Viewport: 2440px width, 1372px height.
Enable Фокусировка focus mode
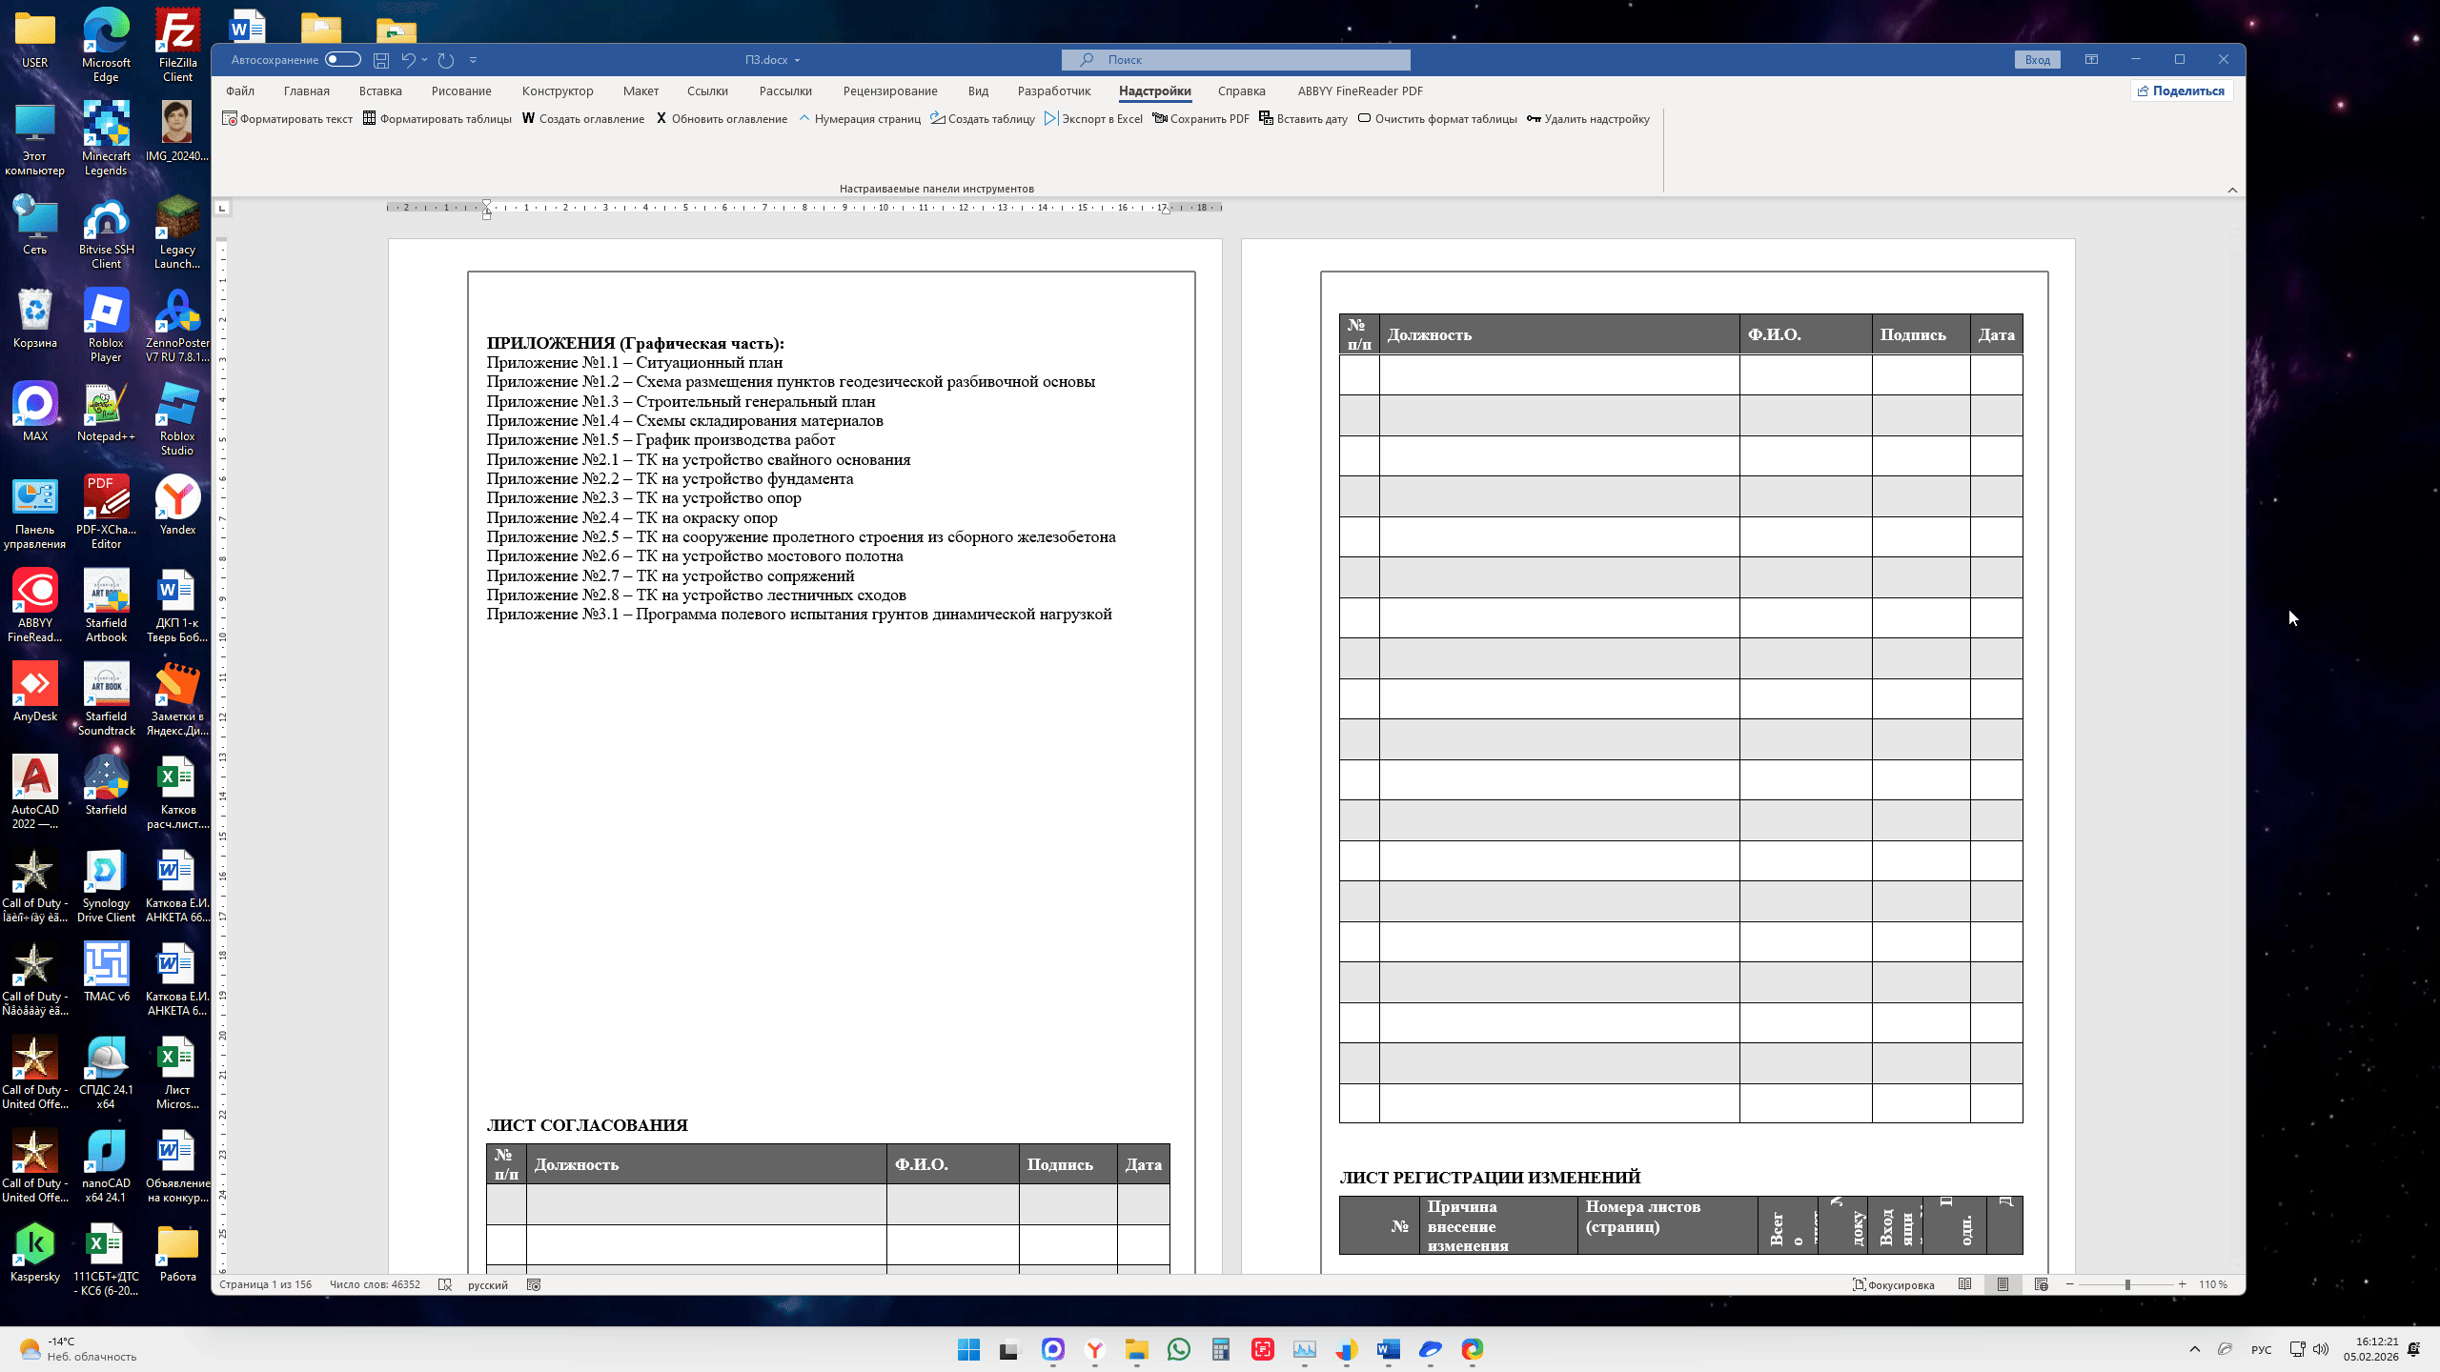(x=1893, y=1284)
